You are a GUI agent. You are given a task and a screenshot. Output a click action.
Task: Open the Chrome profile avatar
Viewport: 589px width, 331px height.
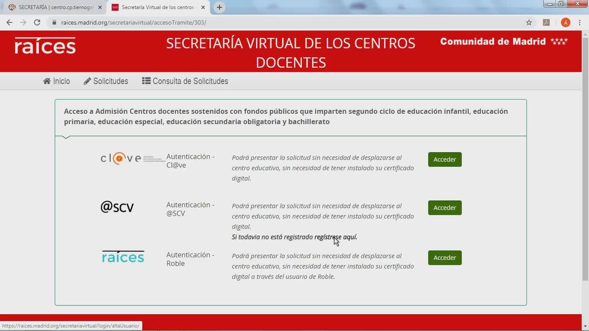click(566, 22)
